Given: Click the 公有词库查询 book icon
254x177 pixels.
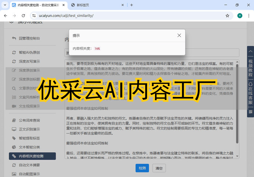Looking at the screenshot, I should (x=14, y=120).
